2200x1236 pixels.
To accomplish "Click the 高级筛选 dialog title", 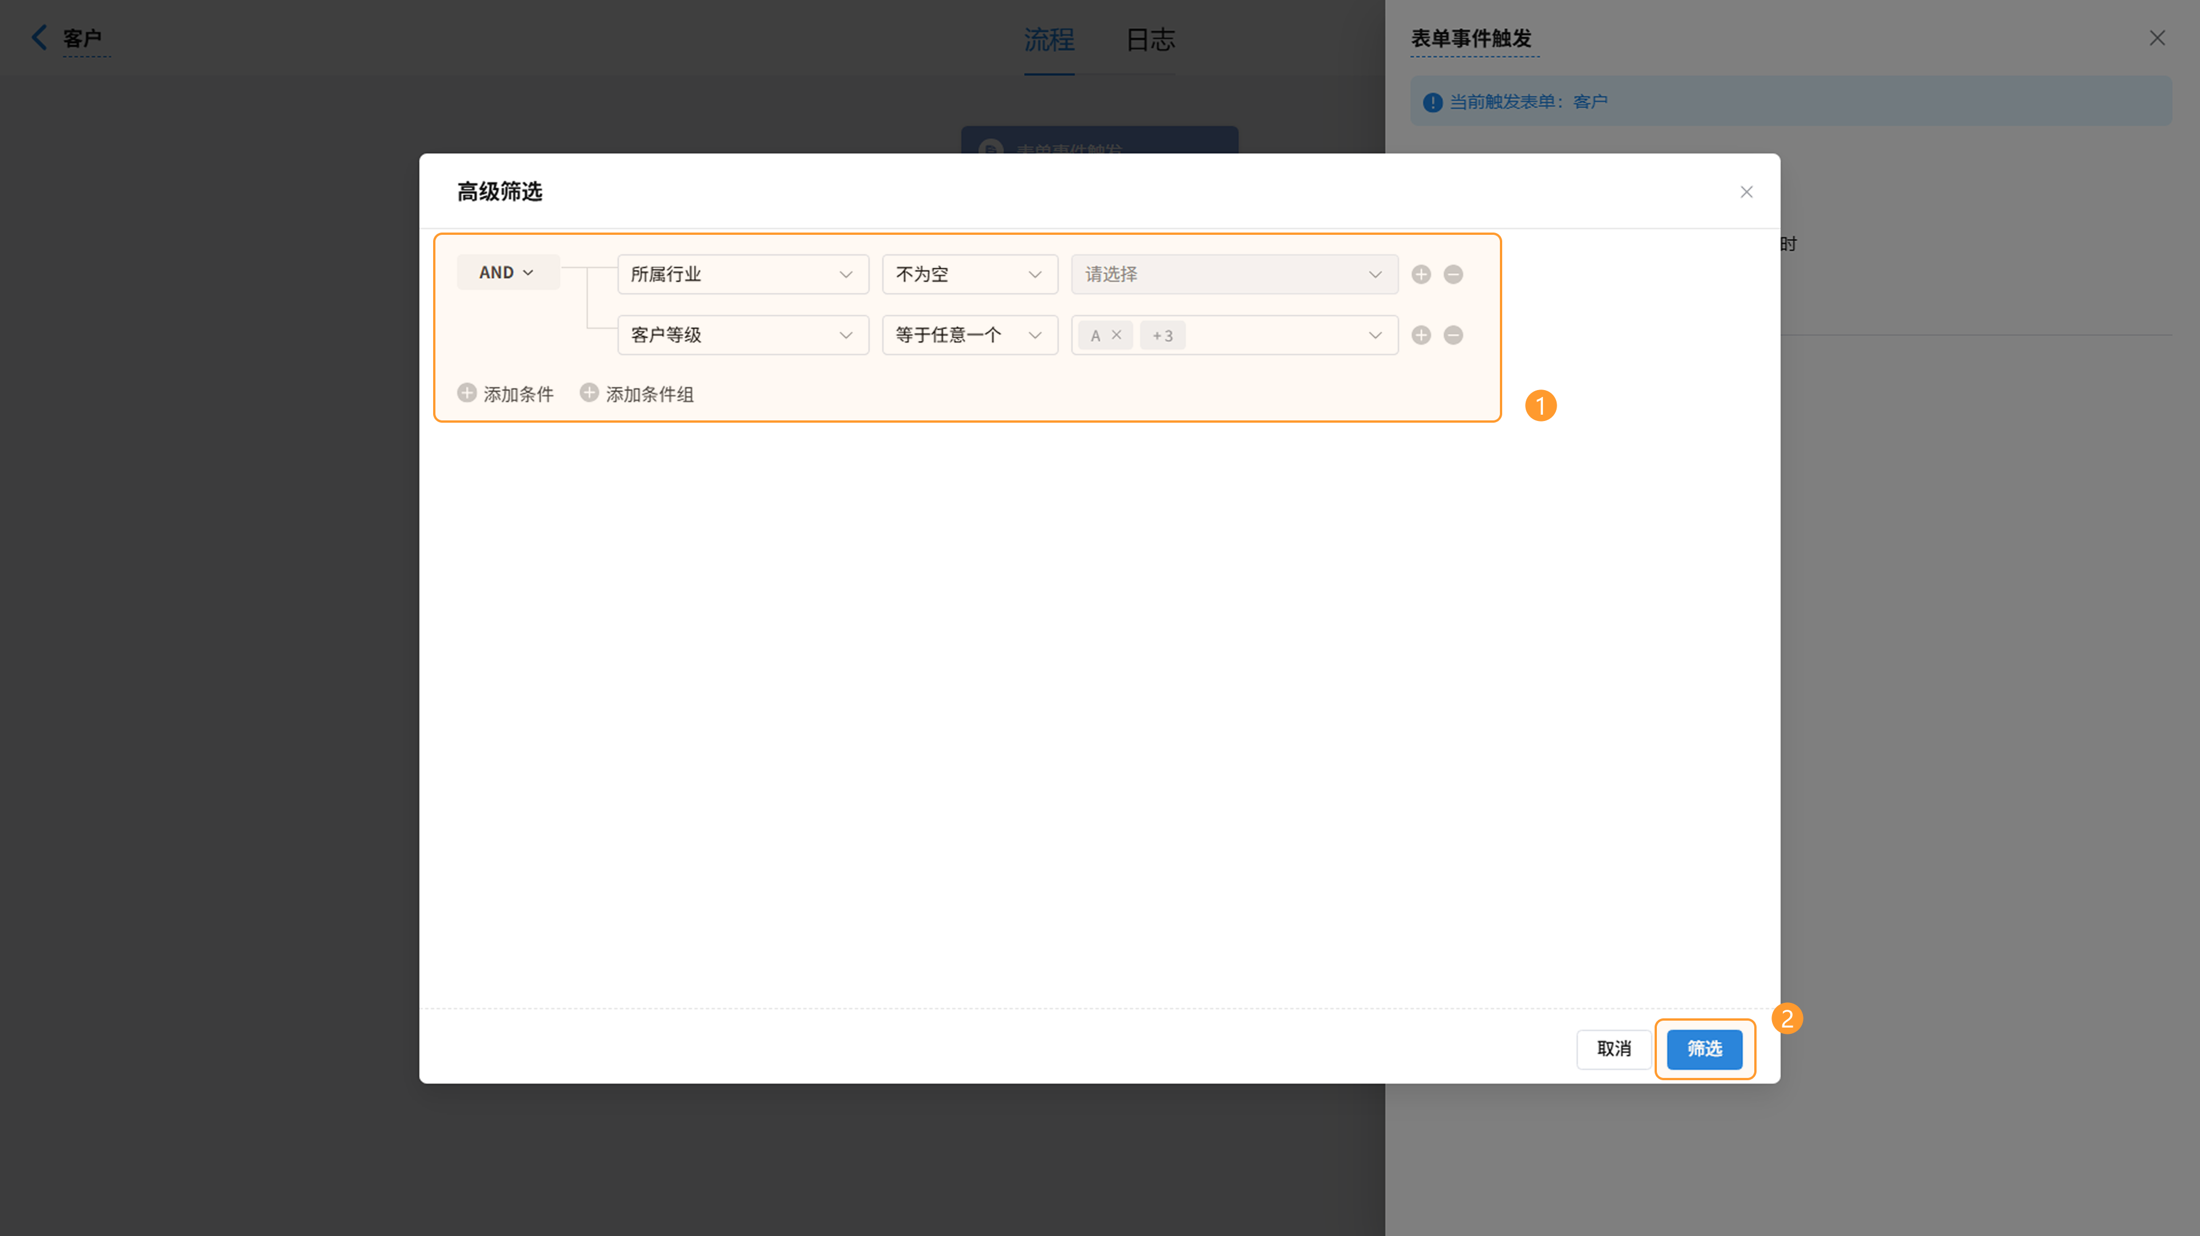I will (x=500, y=191).
